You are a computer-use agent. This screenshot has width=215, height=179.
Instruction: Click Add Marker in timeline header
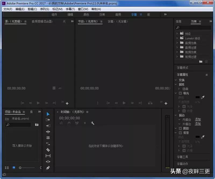point(85,123)
